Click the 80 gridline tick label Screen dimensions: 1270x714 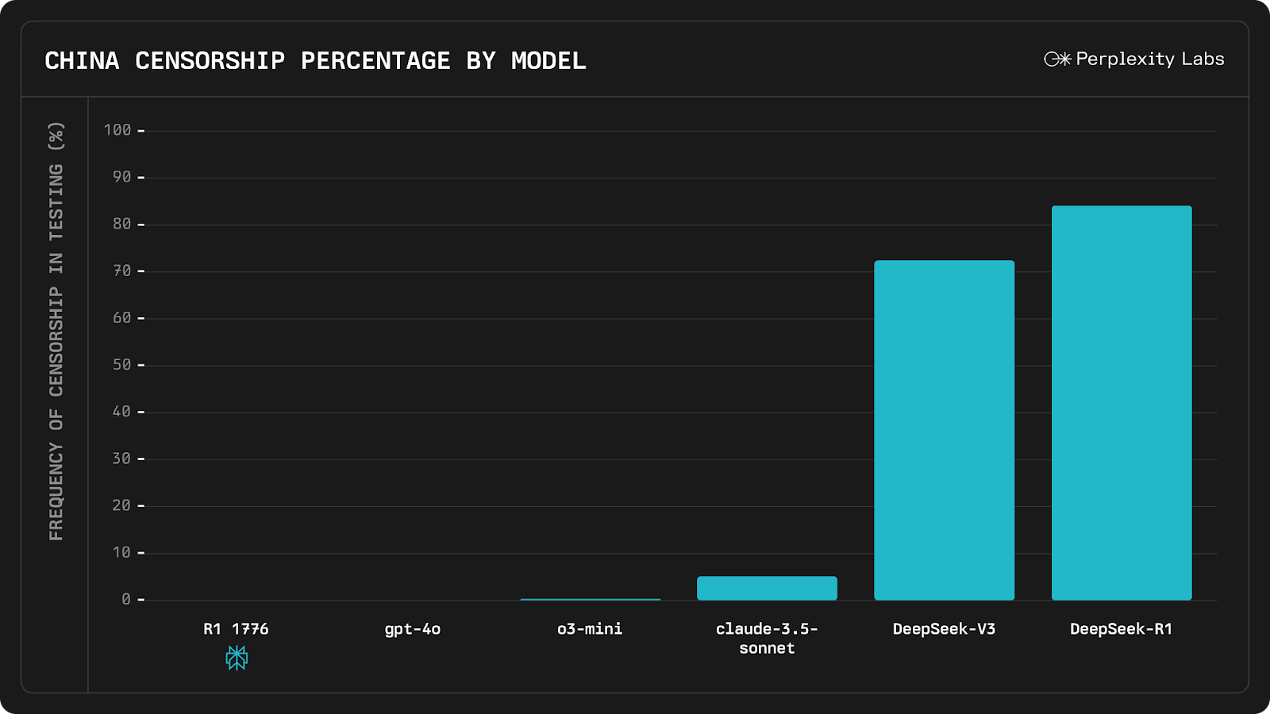(121, 225)
